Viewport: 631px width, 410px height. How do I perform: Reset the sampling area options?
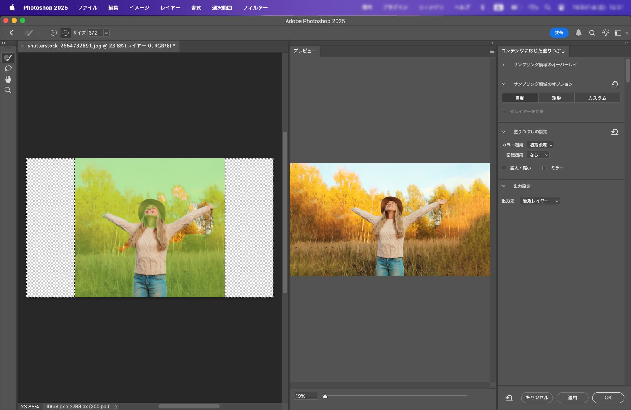615,84
